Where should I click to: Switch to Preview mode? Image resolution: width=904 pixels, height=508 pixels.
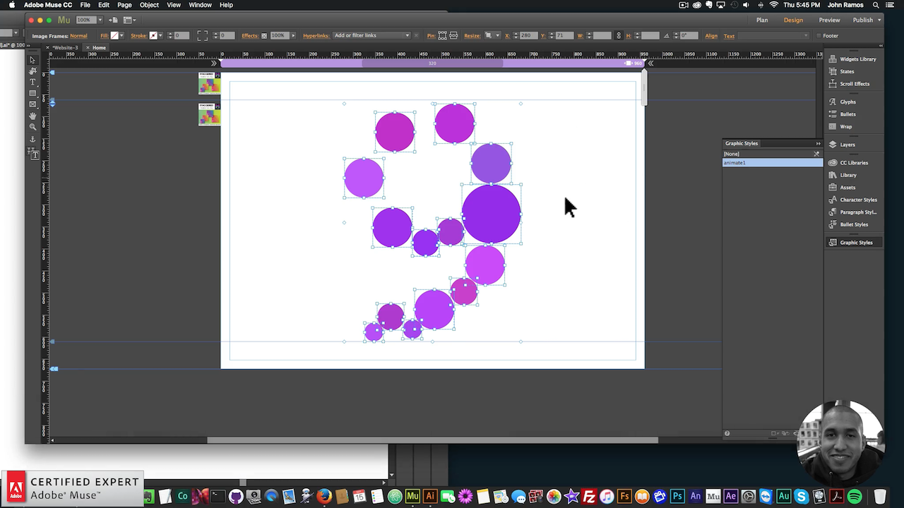(830, 20)
